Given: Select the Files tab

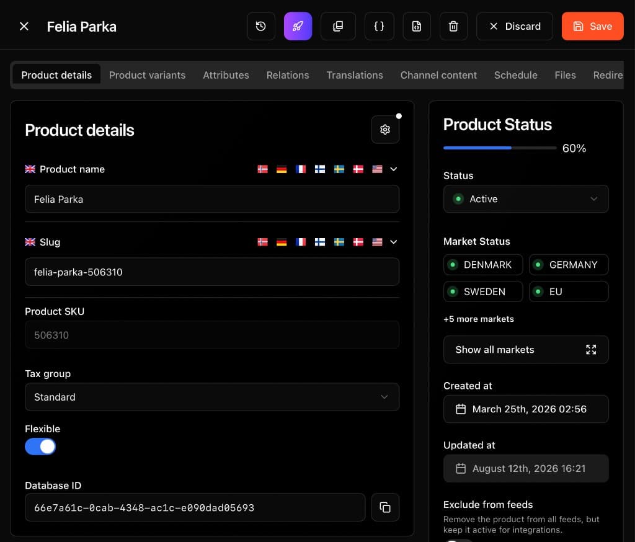Looking at the screenshot, I should 566,75.
